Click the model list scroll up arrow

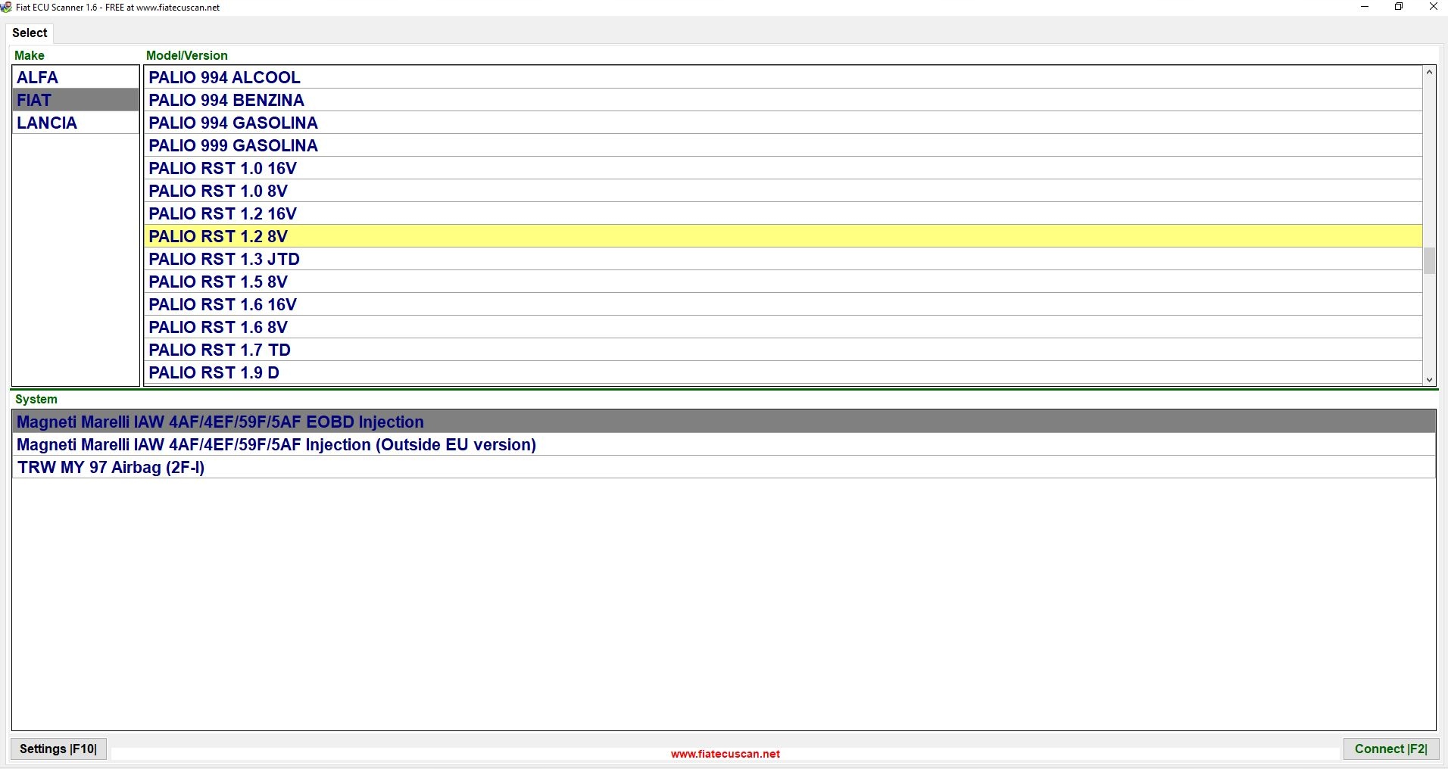[x=1430, y=72]
